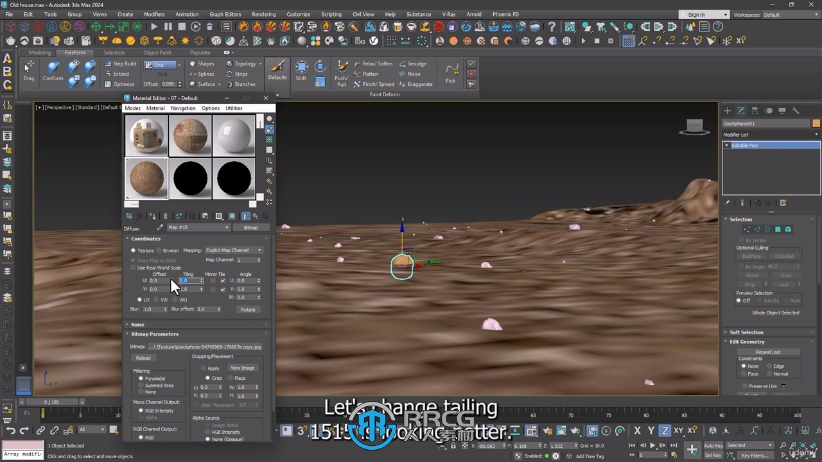This screenshot has width=822, height=462.
Task: Switch to the Object Paint ribbon tab
Action: pos(157,53)
